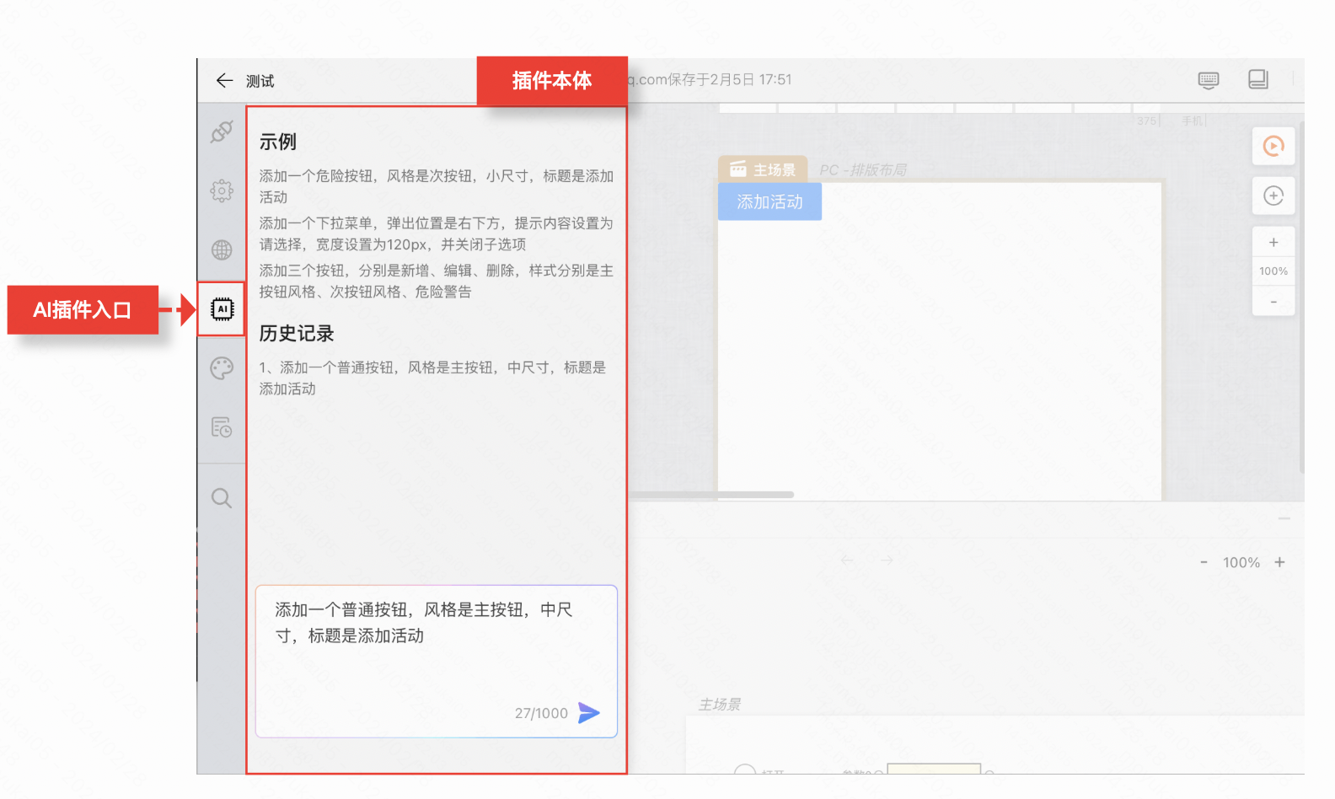Open the book documentation icon
Screen dimensions: 1335x799
coord(1257,80)
